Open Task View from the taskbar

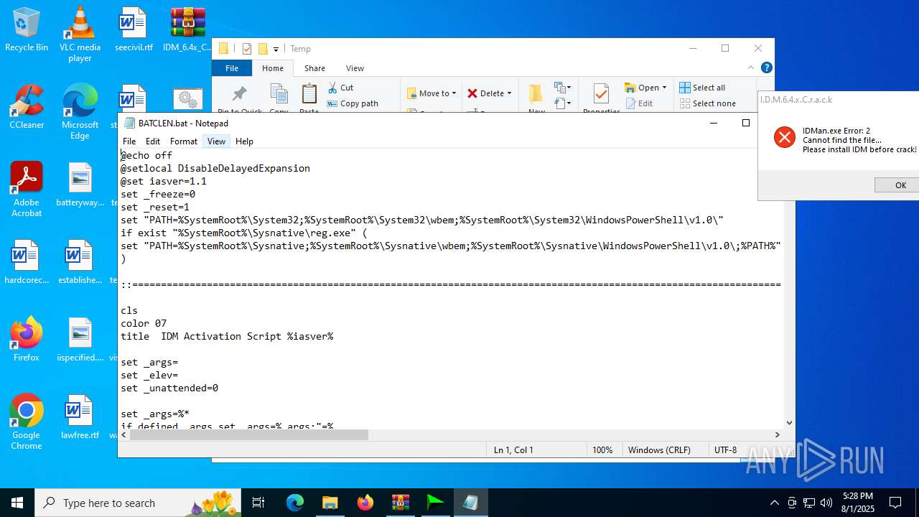pos(258,503)
